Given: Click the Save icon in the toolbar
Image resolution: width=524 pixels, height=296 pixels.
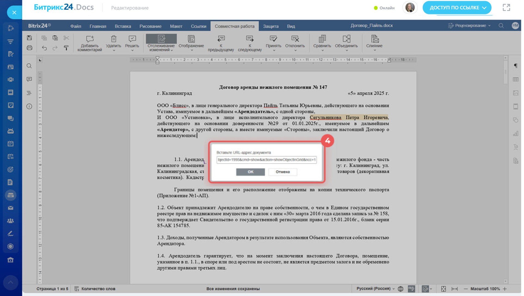Looking at the screenshot, I should tap(29, 38).
